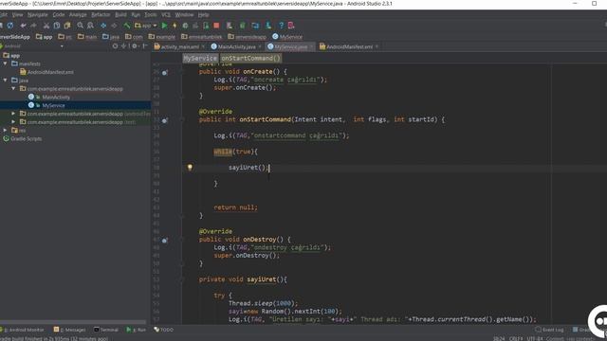
Task: Select AndroidManifest.xml in project tree
Action: point(46,72)
